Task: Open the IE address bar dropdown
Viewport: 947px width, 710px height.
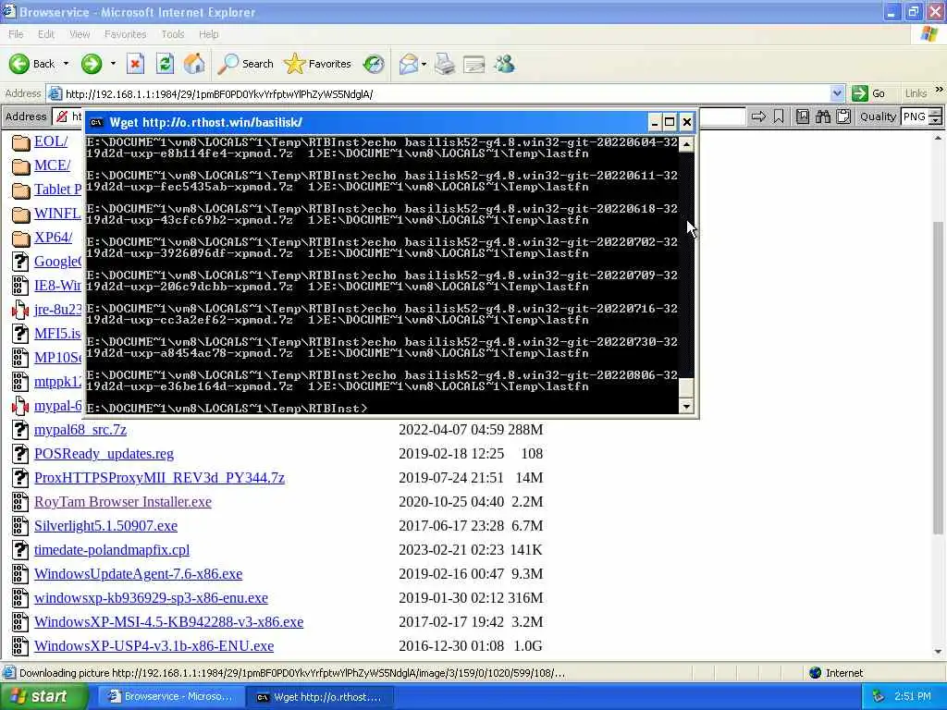Action: [837, 93]
